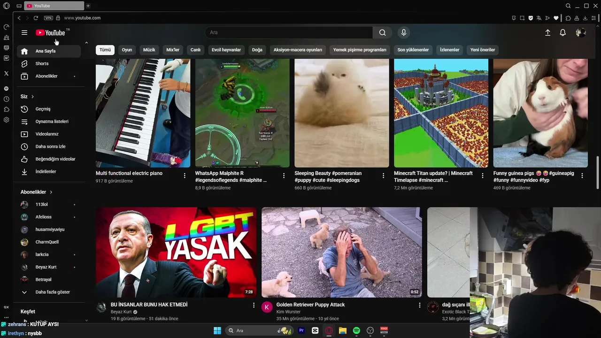Open options for Multi functional electric piano short
The height and width of the screenshot is (338, 601).
point(185,176)
